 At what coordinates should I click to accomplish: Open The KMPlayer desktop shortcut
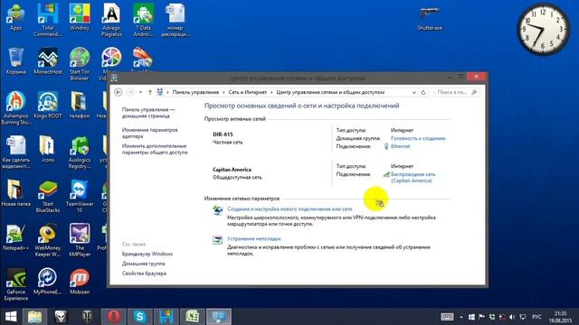pos(80,240)
